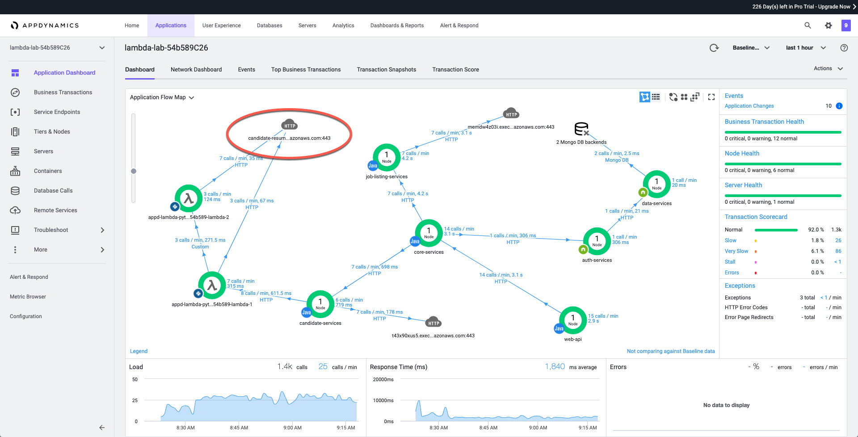Screen dimensions: 858x437
Task: Select auth-services tier node
Action: pos(597,241)
